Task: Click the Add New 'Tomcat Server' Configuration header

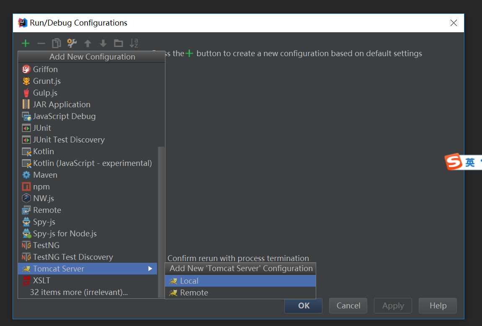Action: pos(241,269)
